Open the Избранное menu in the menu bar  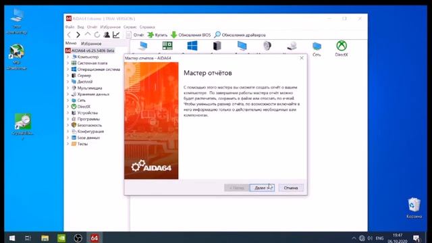(111, 27)
